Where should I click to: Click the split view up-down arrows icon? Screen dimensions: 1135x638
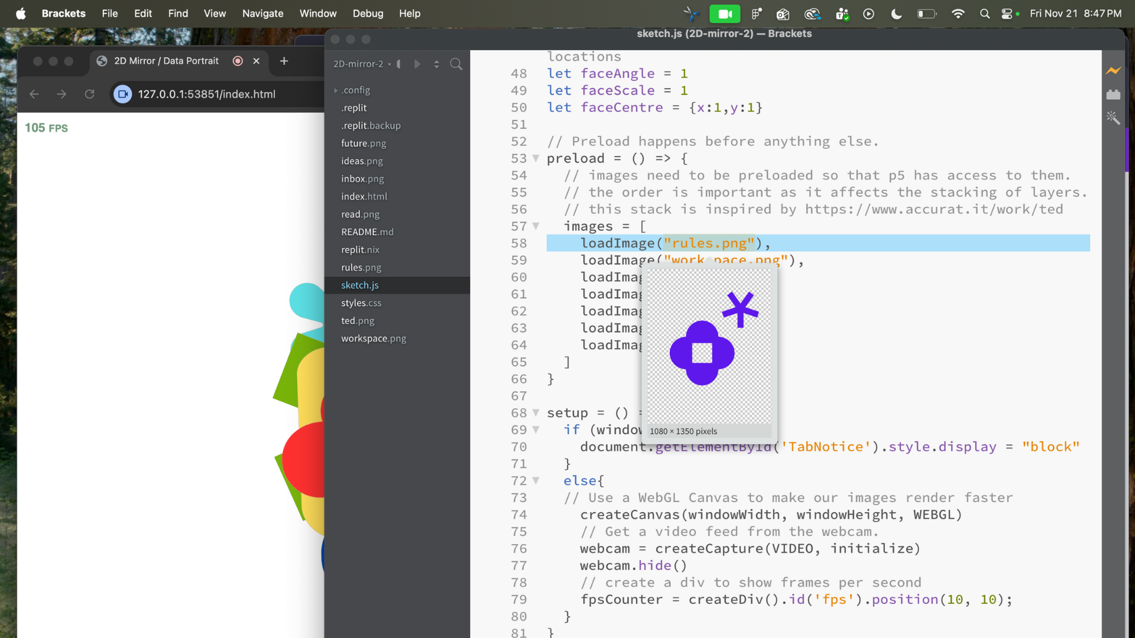coord(436,64)
